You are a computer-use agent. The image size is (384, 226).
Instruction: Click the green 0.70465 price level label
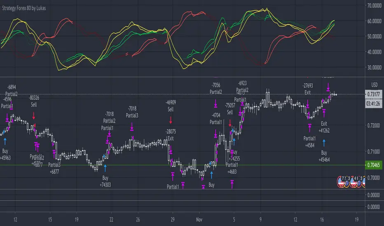pyautogui.click(x=373, y=165)
